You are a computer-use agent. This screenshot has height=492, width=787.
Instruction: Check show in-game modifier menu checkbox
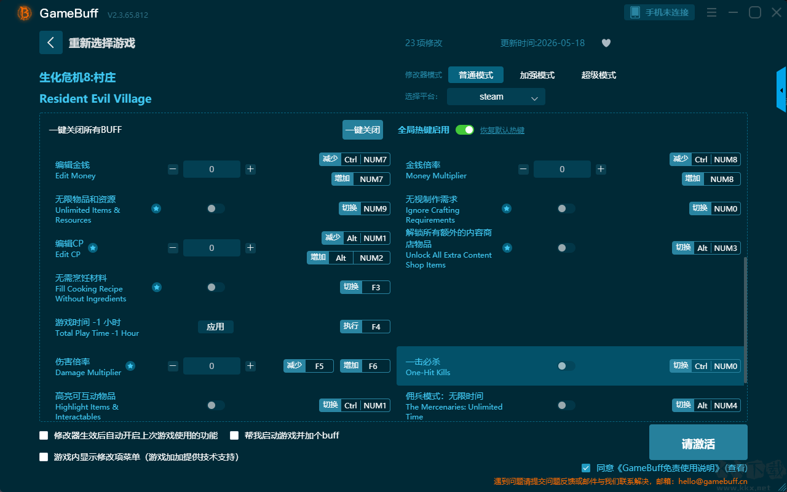pyautogui.click(x=44, y=457)
